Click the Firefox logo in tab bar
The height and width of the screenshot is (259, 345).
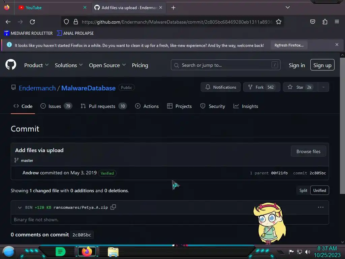tap(7, 7)
